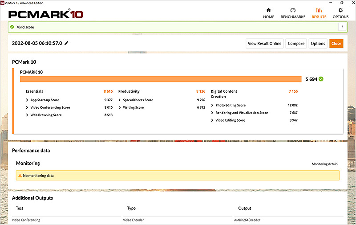Select the Results bar chart icon
This screenshot has height=225, width=356.
click(319, 10)
